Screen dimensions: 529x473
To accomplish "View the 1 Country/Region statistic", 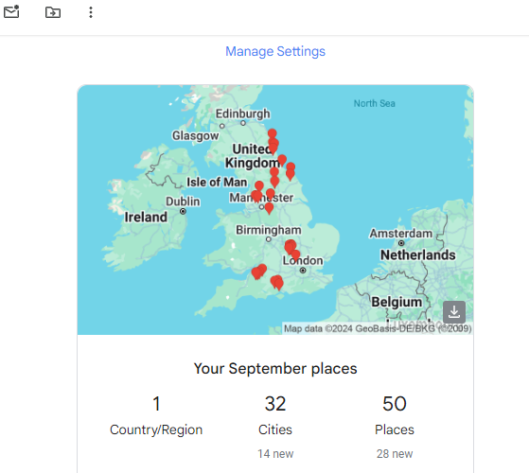I will coord(156,415).
